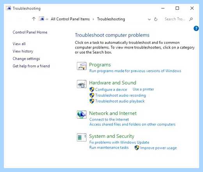Start Troubleshoot audio recording
This screenshot has height=172, width=203.
click(x=121, y=95)
